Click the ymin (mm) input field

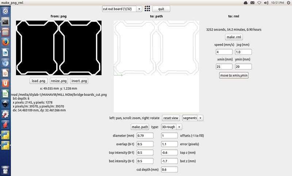click(x=243, y=67)
